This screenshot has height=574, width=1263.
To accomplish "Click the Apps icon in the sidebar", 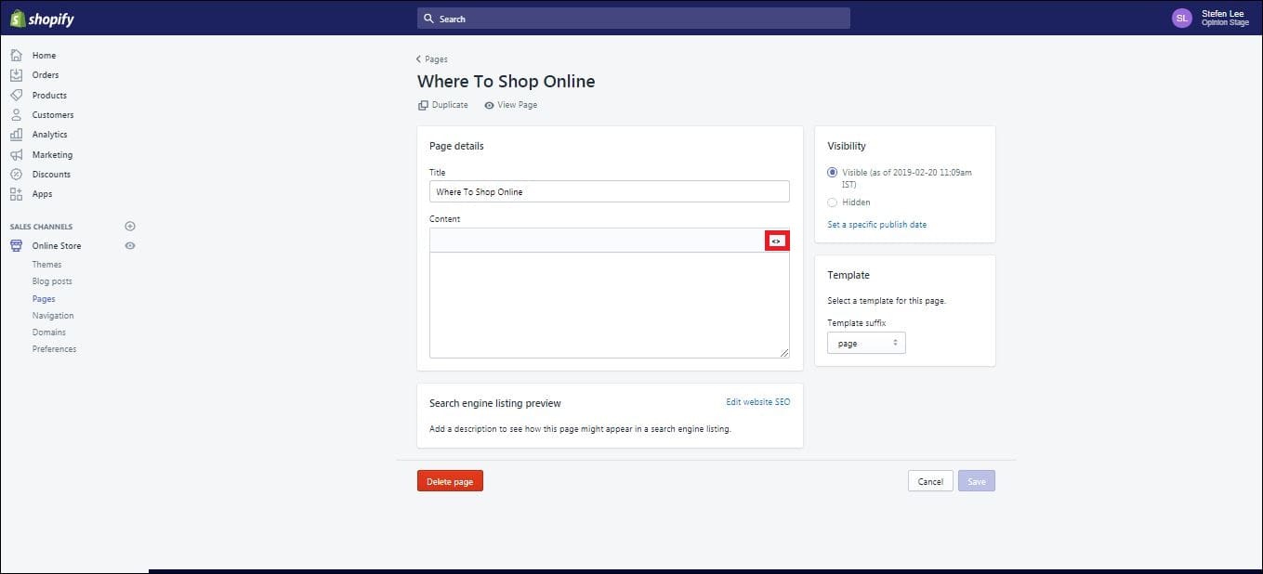I will pos(17,193).
